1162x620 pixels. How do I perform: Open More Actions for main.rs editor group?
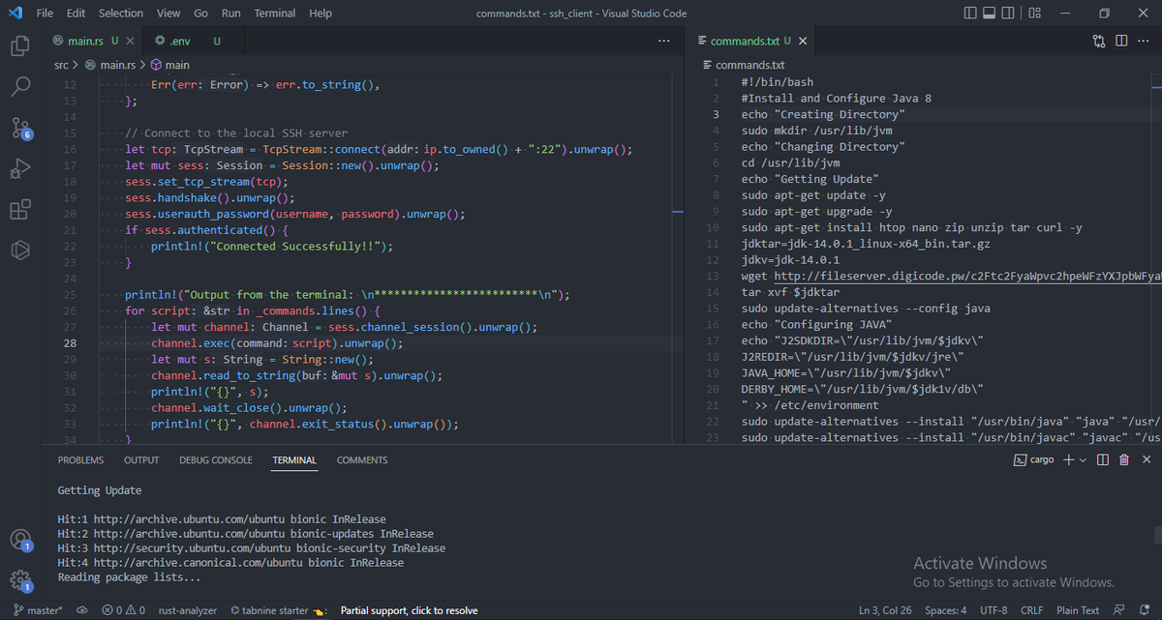(x=663, y=41)
